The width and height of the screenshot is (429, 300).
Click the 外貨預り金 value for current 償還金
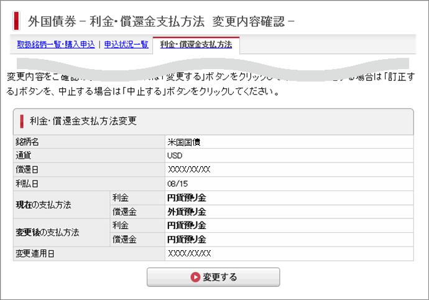coord(187,212)
